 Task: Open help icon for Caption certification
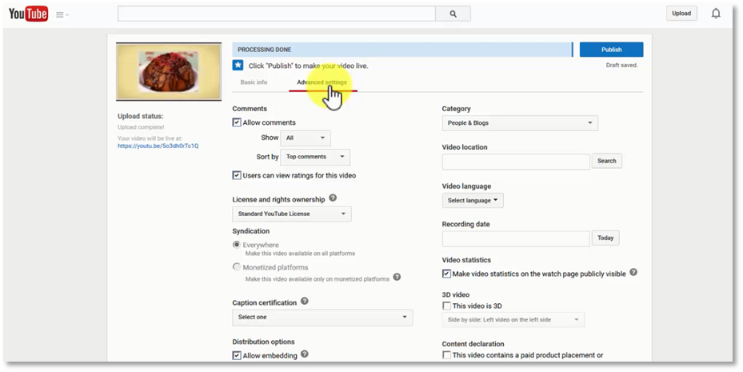pyautogui.click(x=305, y=302)
